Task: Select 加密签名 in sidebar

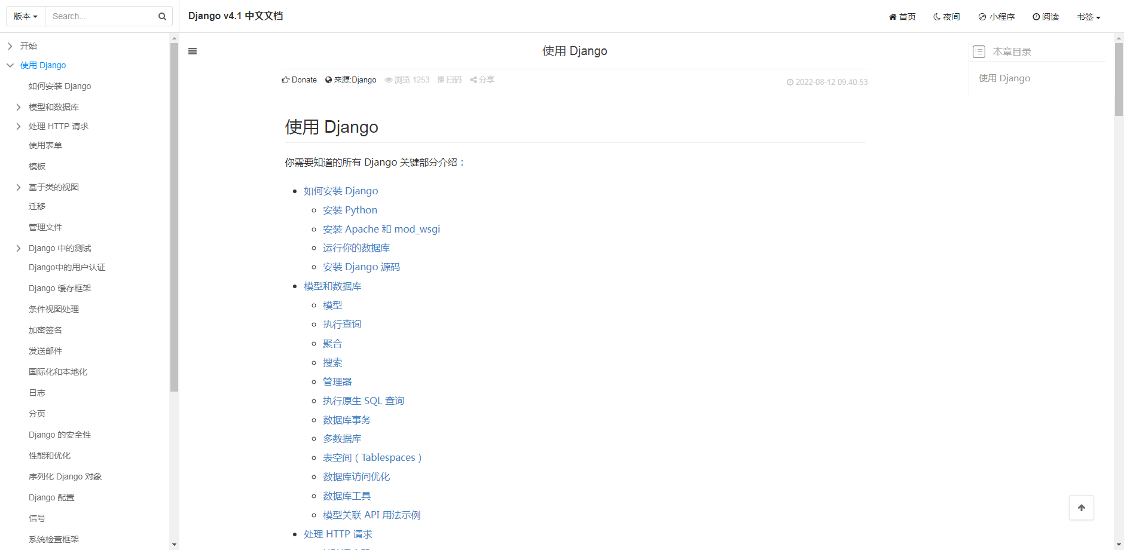Action: click(x=45, y=330)
